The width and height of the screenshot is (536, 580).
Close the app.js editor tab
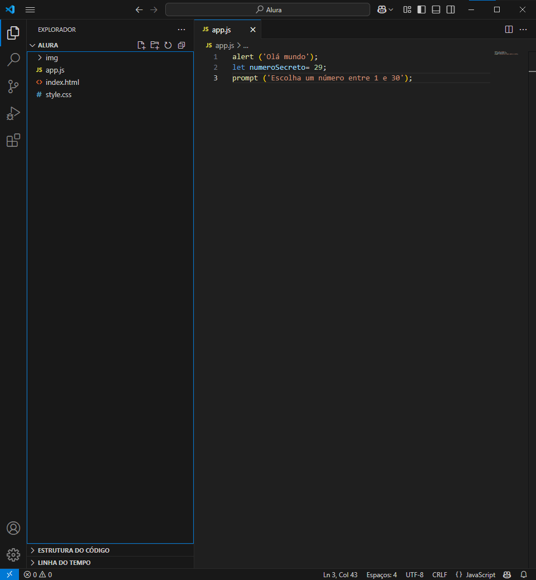click(x=253, y=30)
